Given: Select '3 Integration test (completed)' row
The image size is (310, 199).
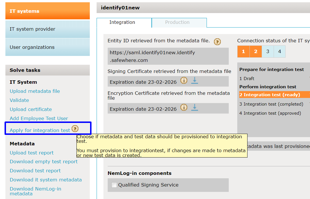Looking at the screenshot, I should pyautogui.click(x=274, y=104).
